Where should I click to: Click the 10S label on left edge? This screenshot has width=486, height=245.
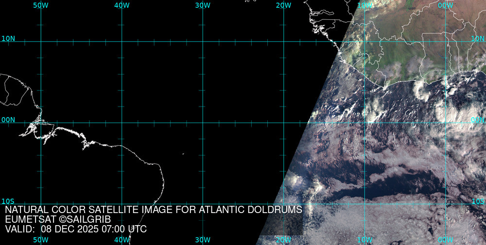8,201
